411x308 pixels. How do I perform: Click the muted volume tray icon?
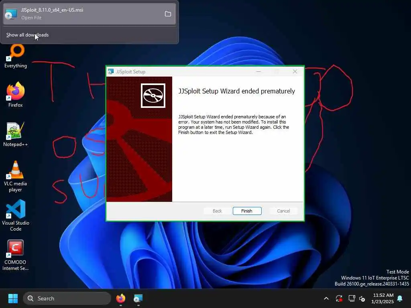[362, 298]
